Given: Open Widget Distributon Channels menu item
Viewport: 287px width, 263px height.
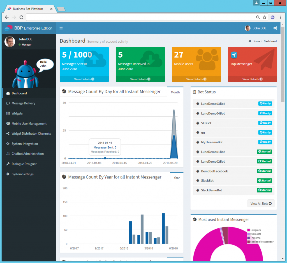Looking at the screenshot, I should click(x=29, y=134).
